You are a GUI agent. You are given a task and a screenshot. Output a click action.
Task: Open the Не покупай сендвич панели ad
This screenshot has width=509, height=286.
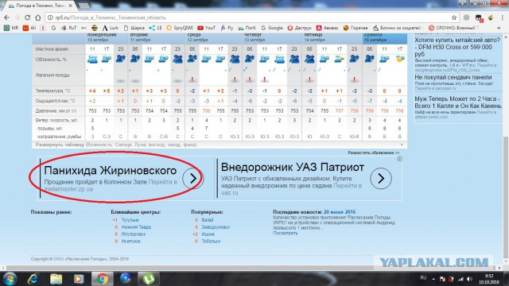(x=453, y=78)
